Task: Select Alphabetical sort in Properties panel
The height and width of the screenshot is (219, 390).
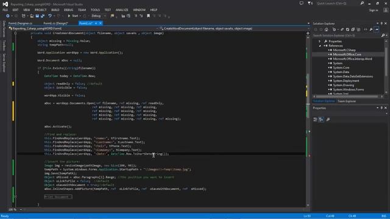Action: (x=321, y=119)
